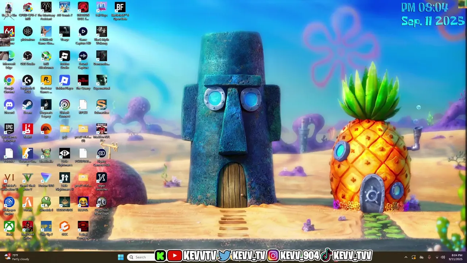
Task: Launch the CPUID CPU-Z MSI shortcut
Action: coord(28,11)
